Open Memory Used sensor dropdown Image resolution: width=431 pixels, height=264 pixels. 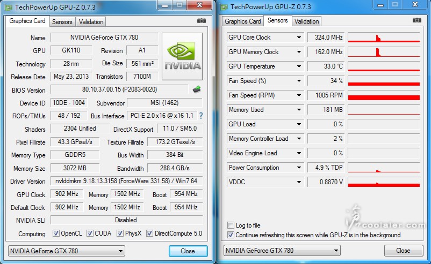(x=299, y=110)
